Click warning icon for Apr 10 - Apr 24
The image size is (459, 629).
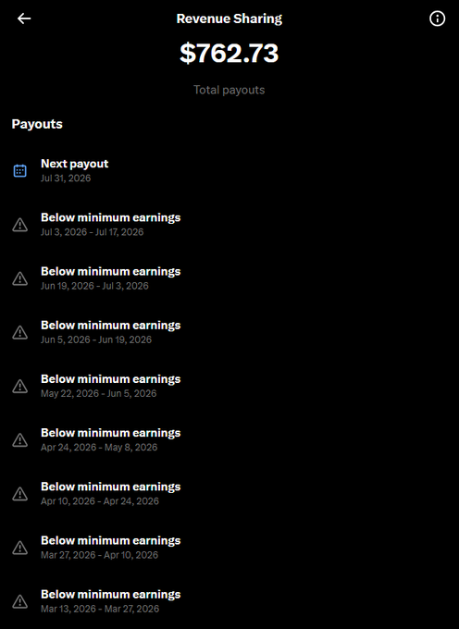coord(20,493)
